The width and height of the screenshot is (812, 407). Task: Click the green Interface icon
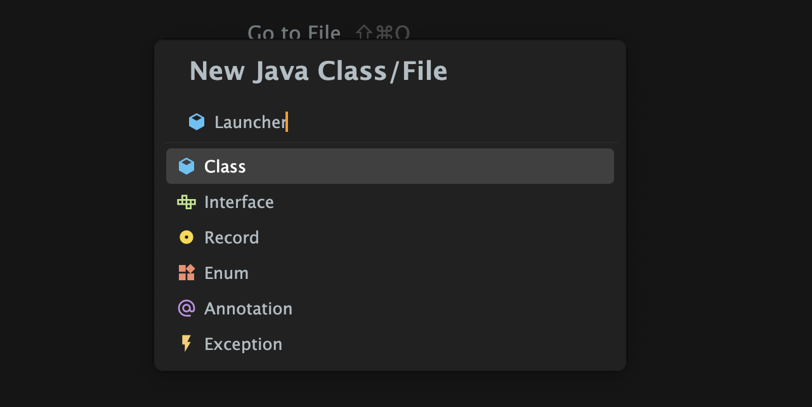click(x=186, y=202)
